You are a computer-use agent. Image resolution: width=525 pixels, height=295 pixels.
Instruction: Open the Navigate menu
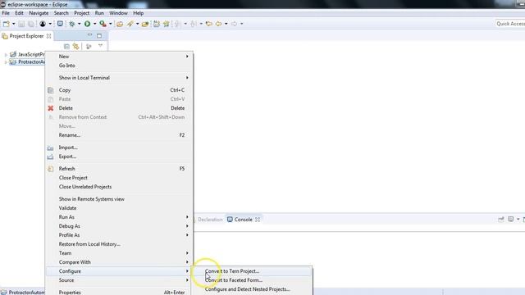click(39, 13)
